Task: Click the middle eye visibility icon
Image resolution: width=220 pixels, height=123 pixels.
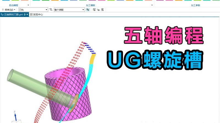Action: point(98,10)
